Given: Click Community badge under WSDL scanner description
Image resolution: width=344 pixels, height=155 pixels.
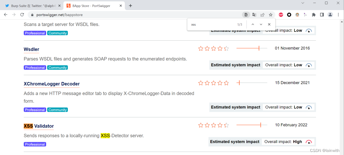Looking at the screenshot, I should click(57, 33).
